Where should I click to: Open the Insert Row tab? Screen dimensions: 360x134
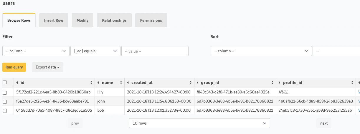tap(54, 20)
